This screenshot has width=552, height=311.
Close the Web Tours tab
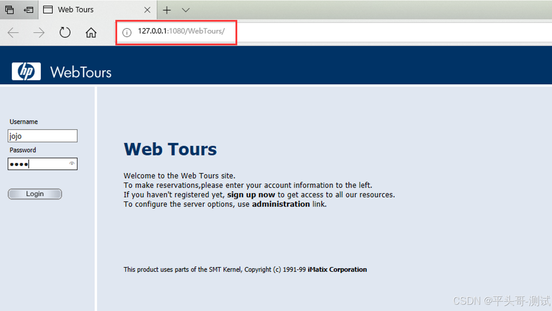point(147,10)
